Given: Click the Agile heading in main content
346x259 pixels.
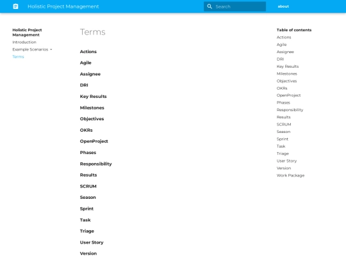Looking at the screenshot, I should [86, 63].
